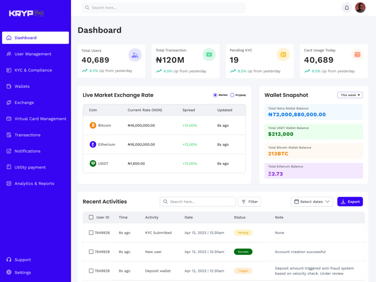Click the Flagged status badge
The width and height of the screenshot is (376, 282).
pyautogui.click(x=243, y=271)
